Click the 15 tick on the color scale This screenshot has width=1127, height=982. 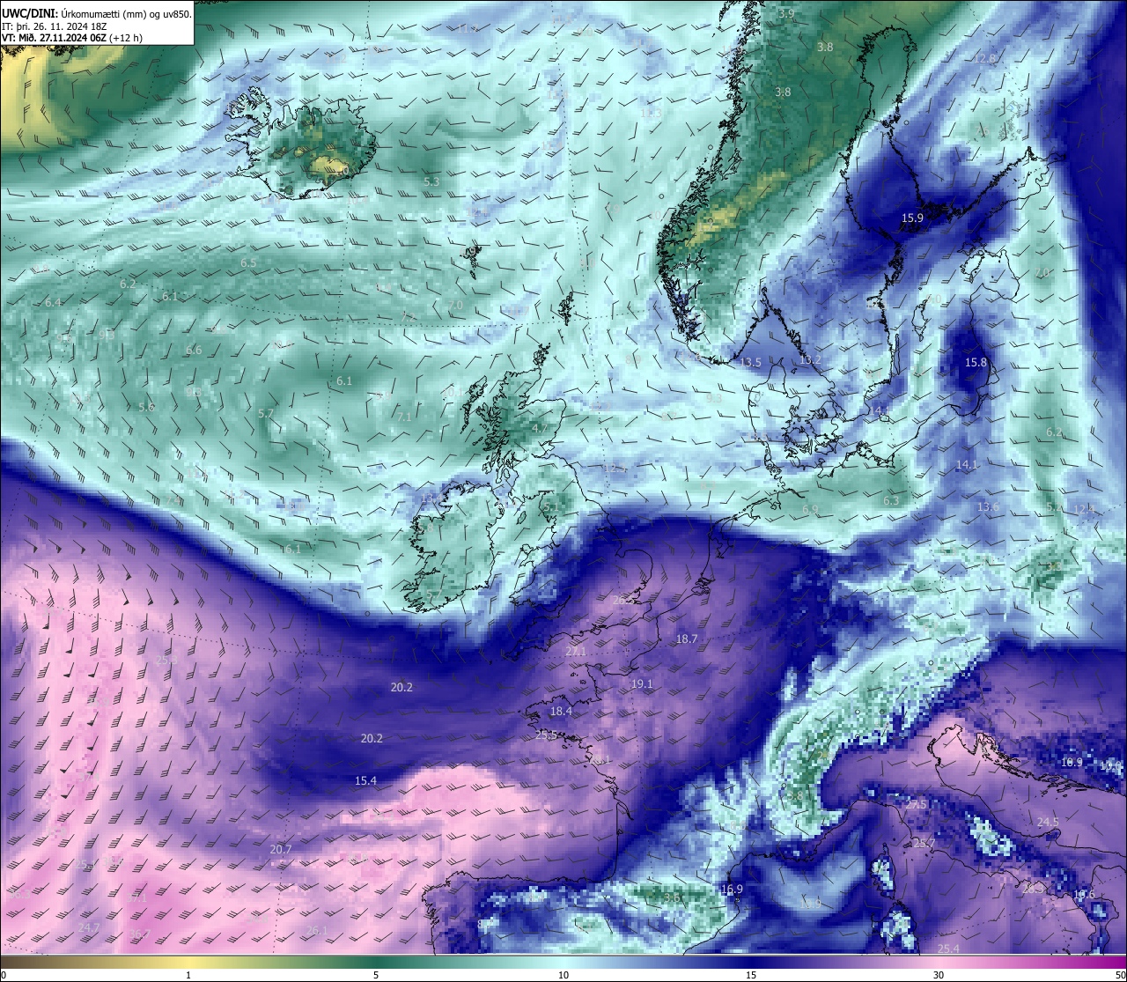pos(751,975)
